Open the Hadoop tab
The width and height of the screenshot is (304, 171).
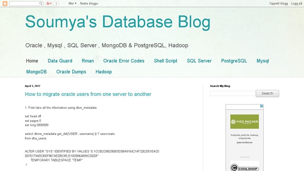click(x=104, y=72)
